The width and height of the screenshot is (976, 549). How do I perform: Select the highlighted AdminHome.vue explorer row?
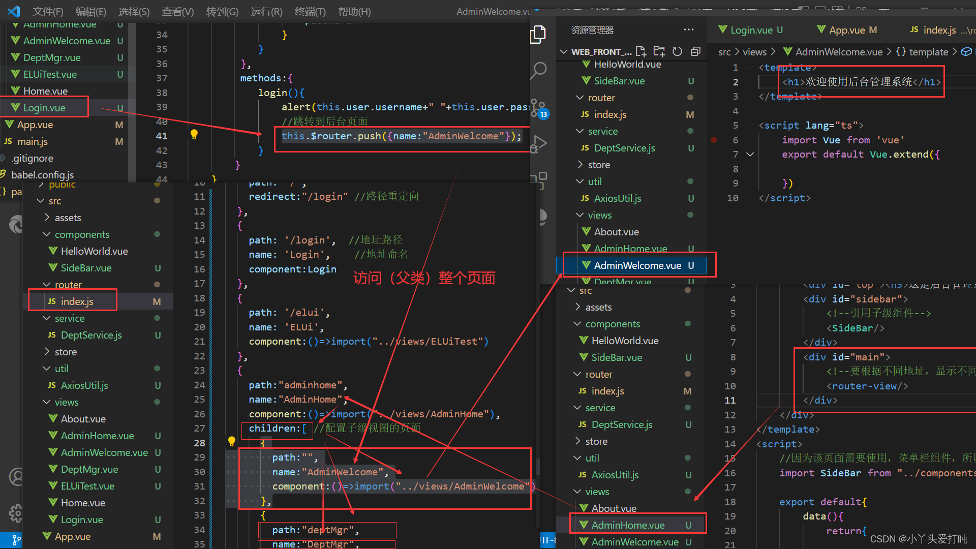click(x=630, y=525)
